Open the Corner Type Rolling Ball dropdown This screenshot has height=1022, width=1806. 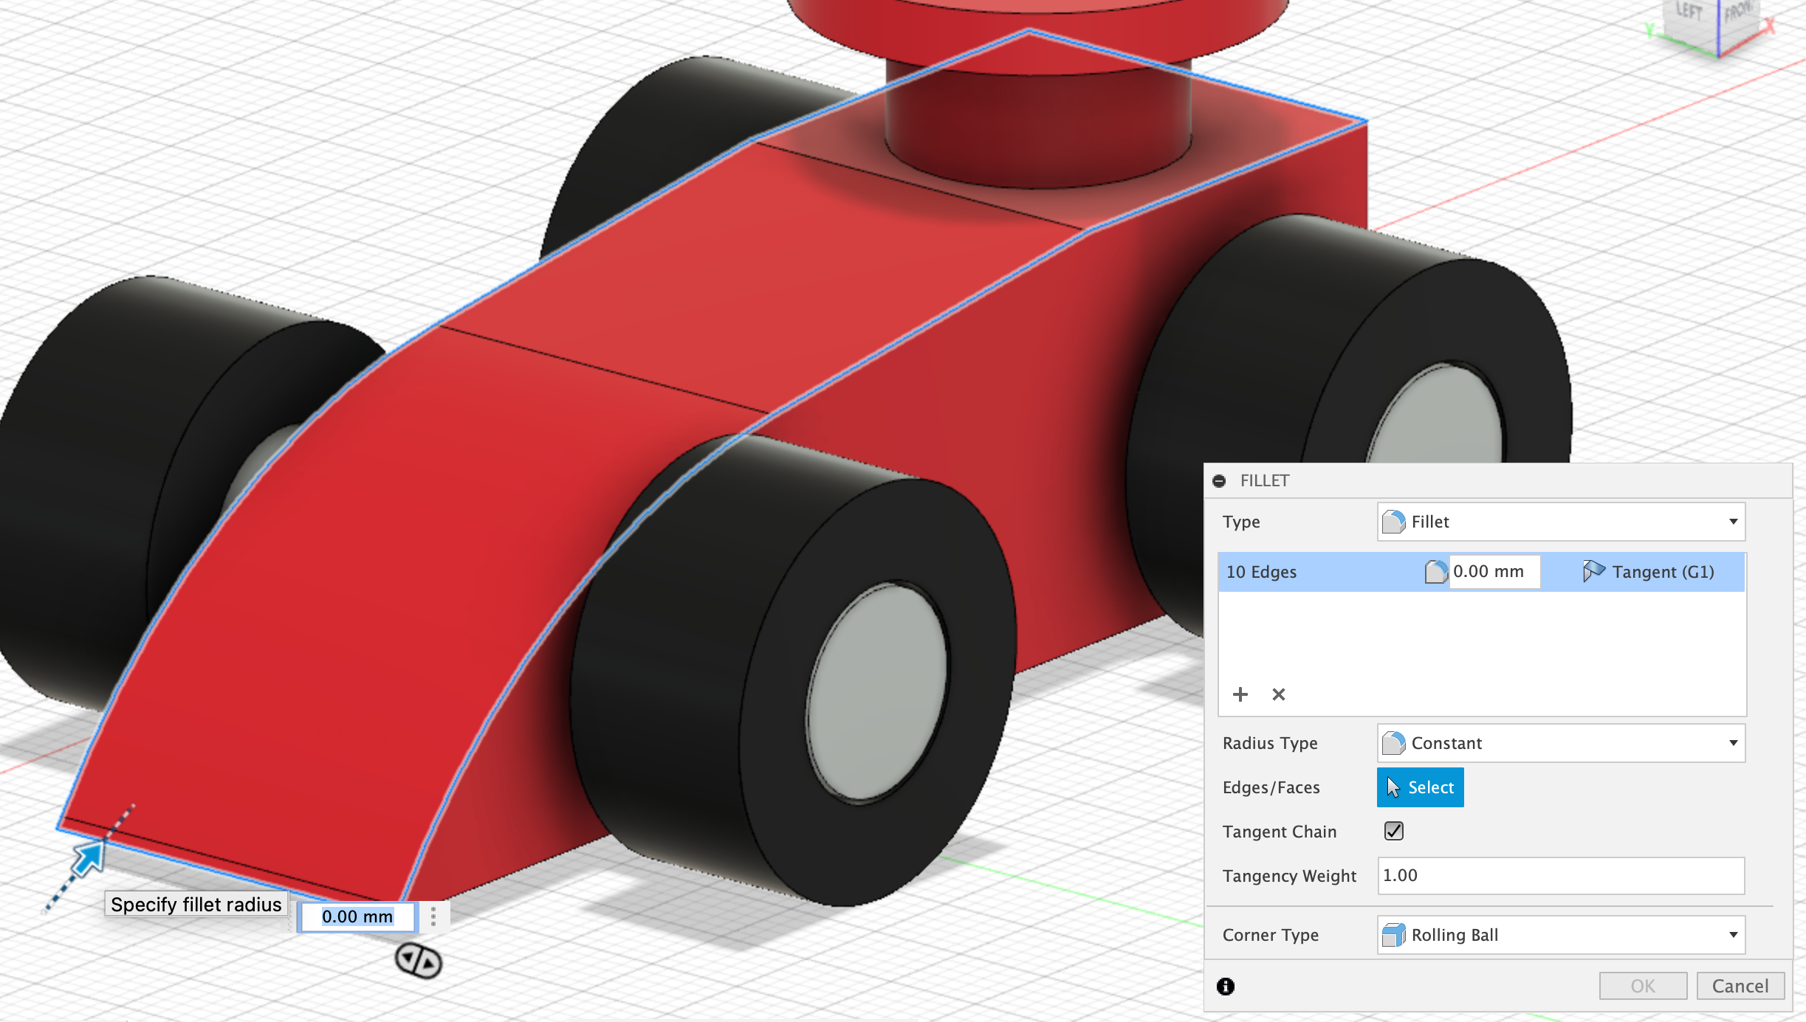(x=1561, y=935)
